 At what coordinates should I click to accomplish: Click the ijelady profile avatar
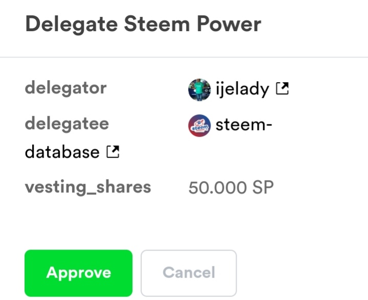click(199, 89)
